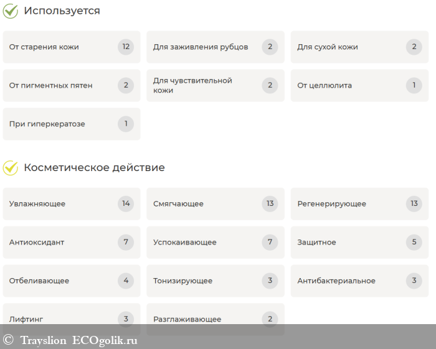Viewport: 436px width, 349px height.
Task: Click the count badge 7 next to Антиоксидант
Action: click(x=126, y=242)
